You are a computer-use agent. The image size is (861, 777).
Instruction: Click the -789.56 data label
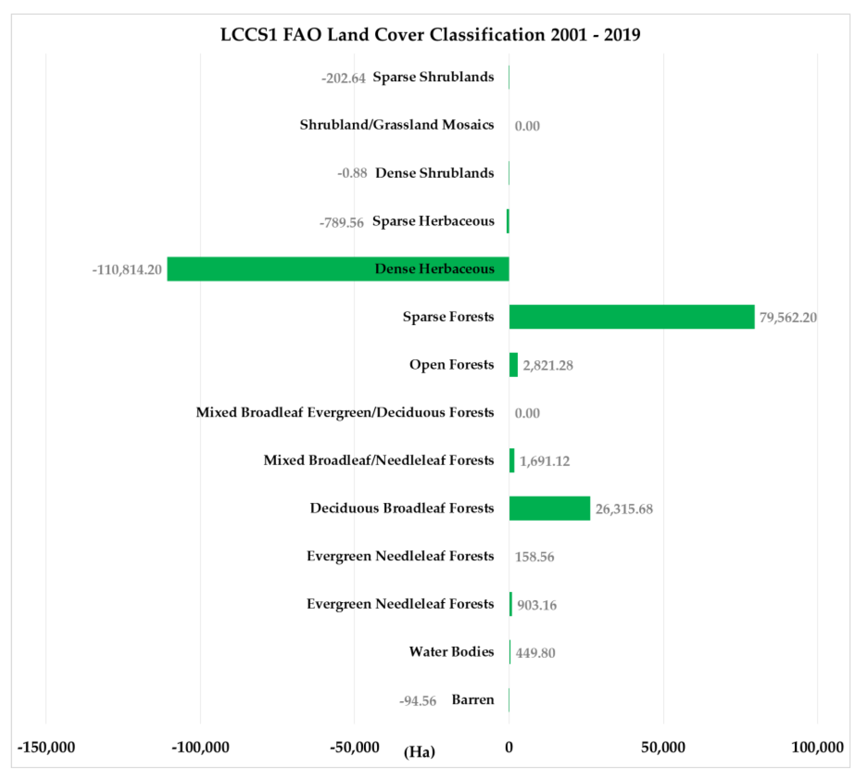click(x=342, y=223)
